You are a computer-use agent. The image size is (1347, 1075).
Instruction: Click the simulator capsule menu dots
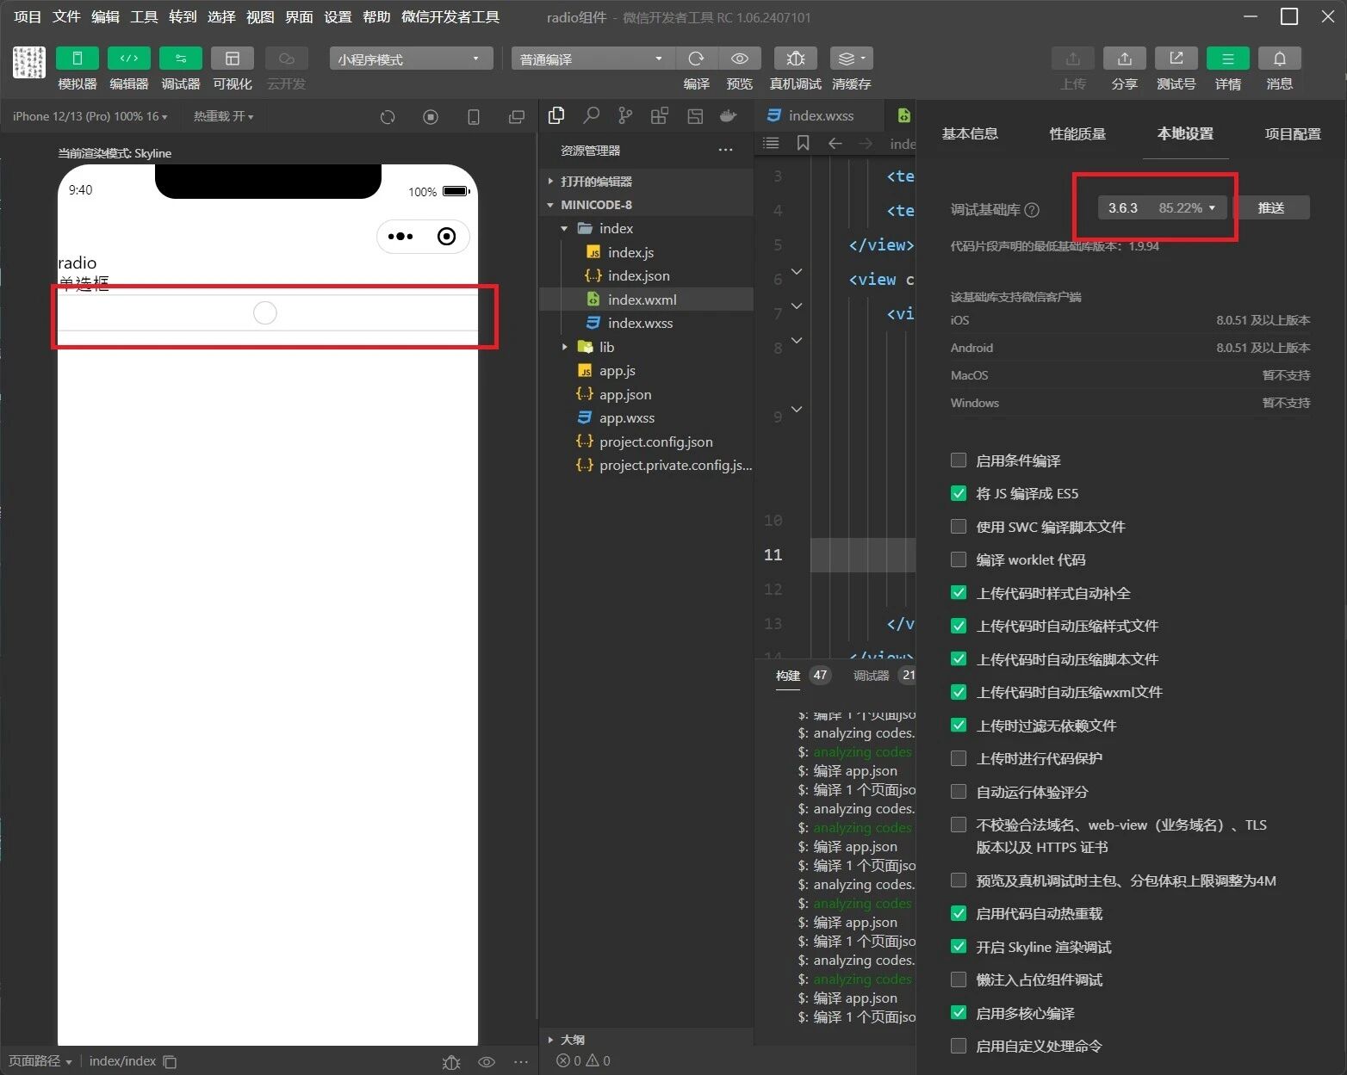click(400, 237)
